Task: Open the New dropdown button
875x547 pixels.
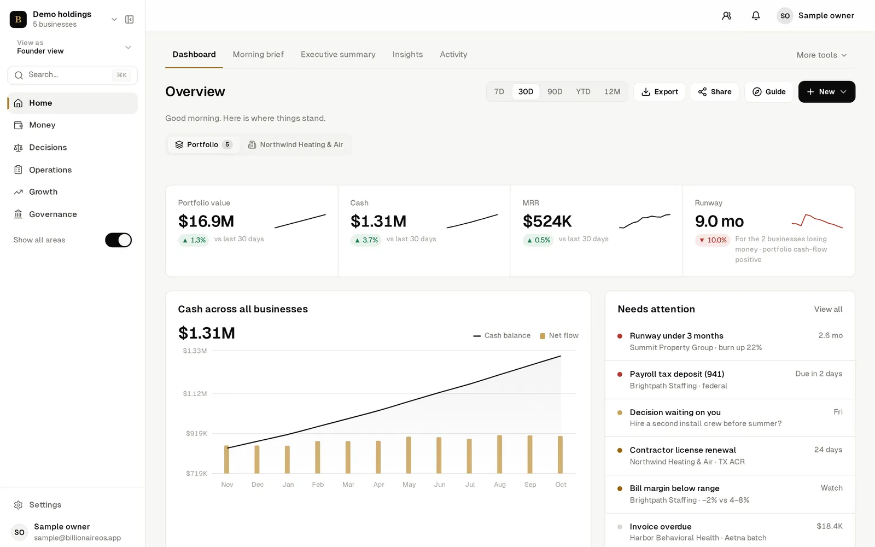Action: click(x=827, y=92)
